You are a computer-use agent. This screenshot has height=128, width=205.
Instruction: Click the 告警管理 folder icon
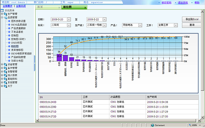(x=6, y=72)
